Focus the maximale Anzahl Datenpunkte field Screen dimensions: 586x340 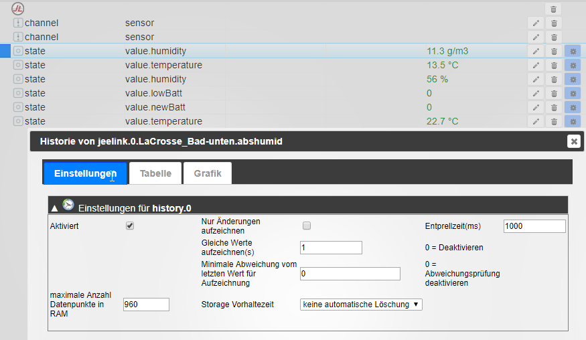[x=146, y=305]
